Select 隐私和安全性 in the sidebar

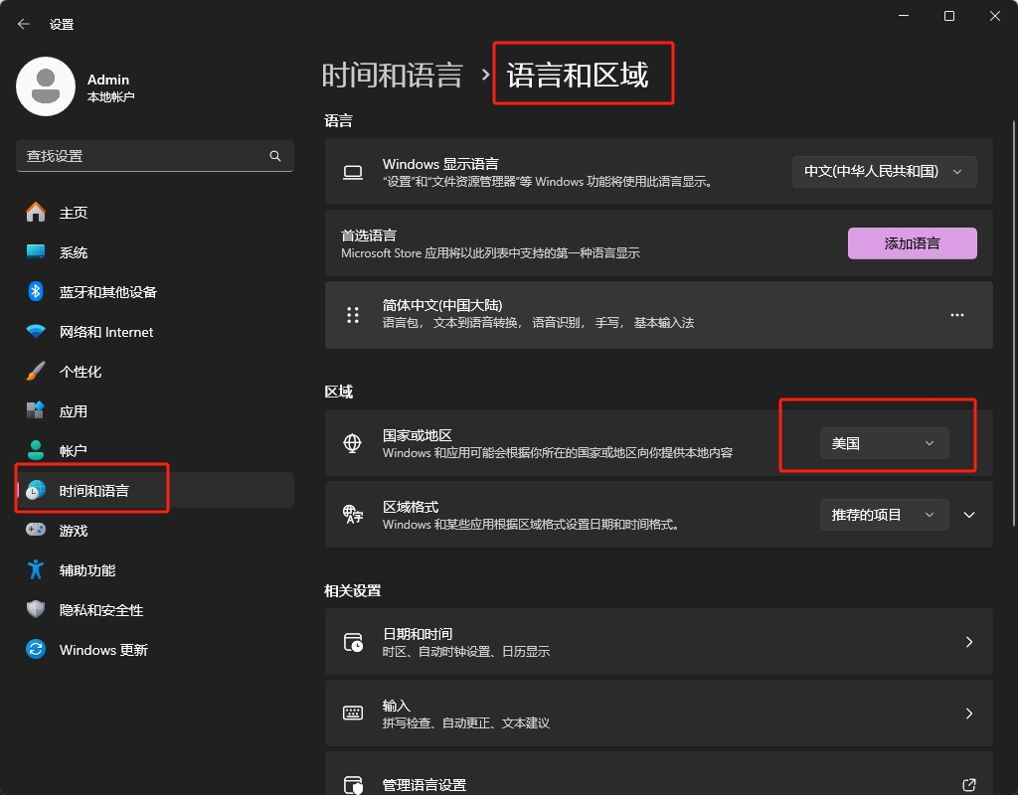point(155,609)
